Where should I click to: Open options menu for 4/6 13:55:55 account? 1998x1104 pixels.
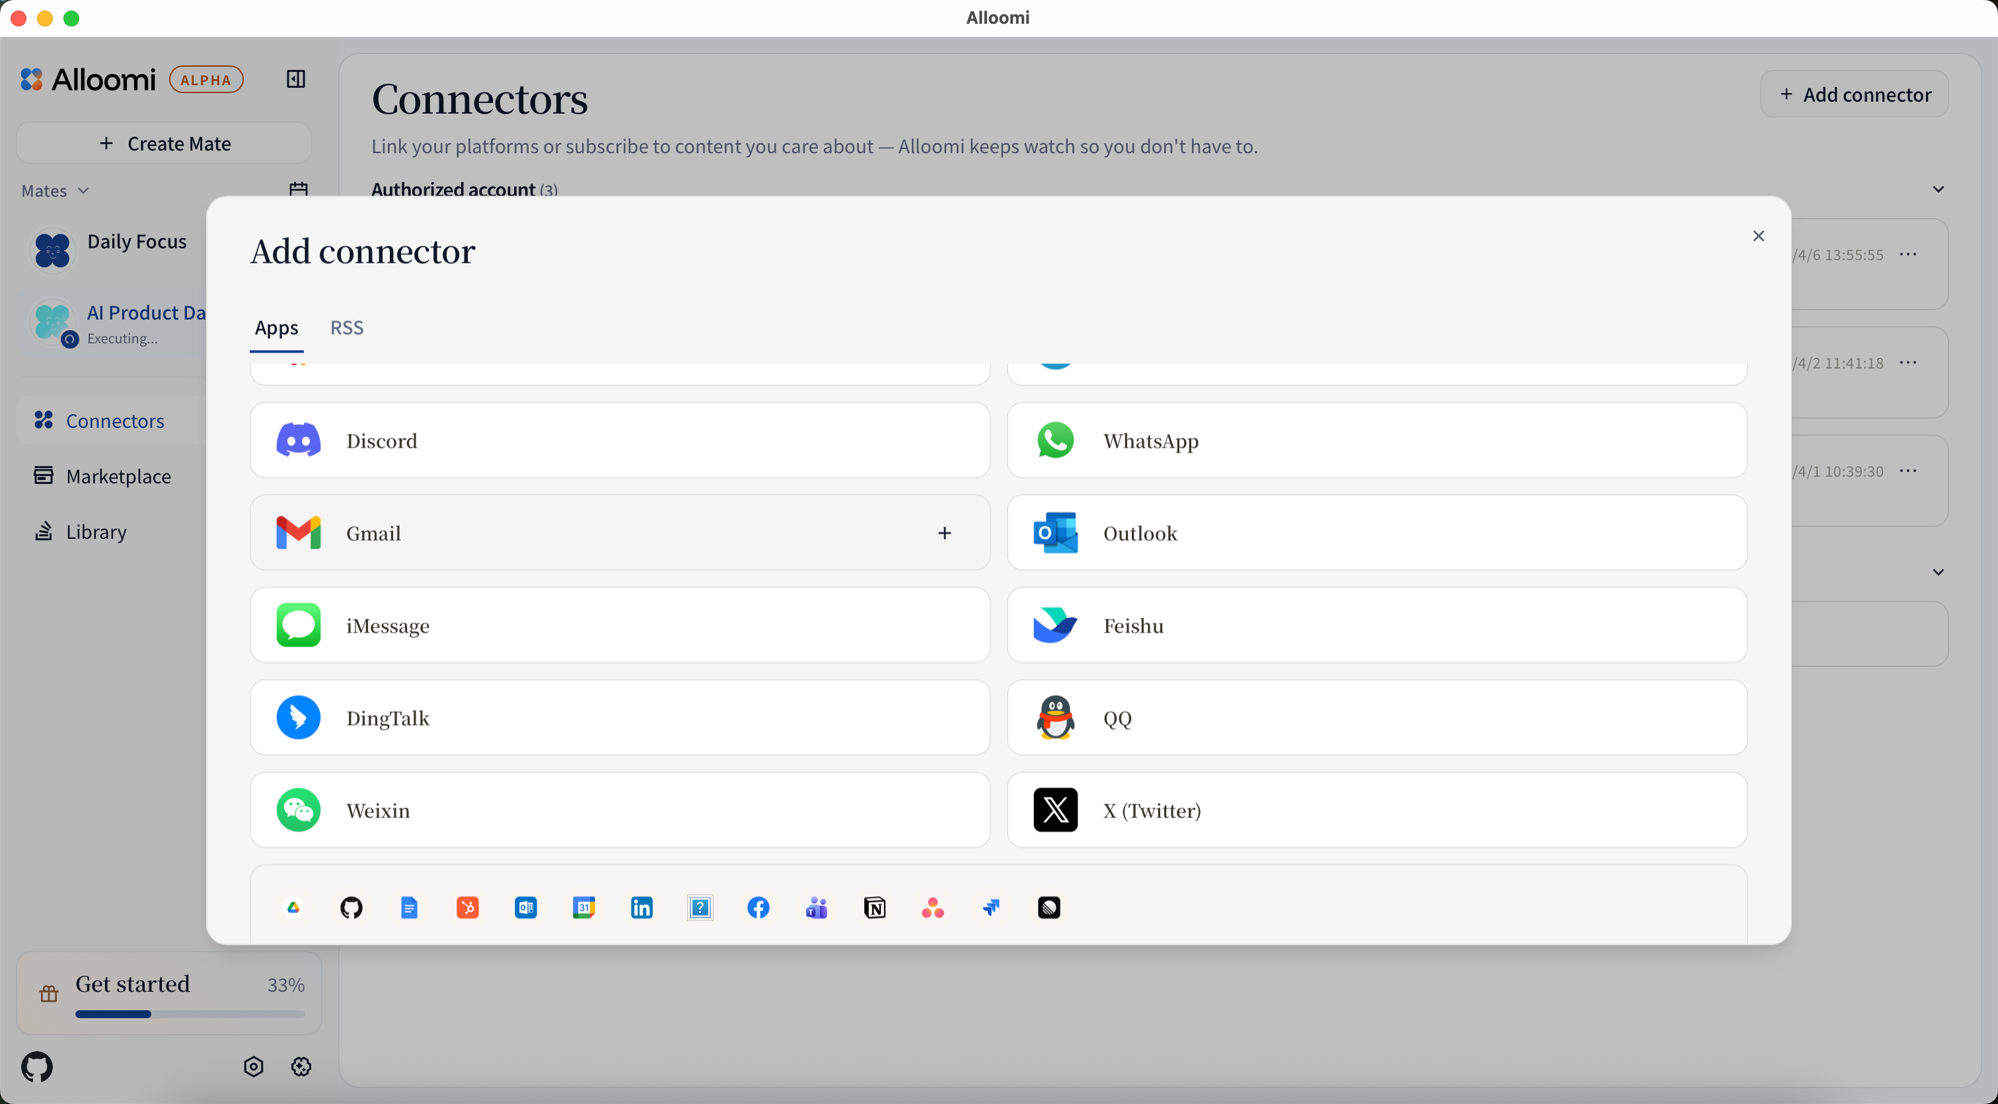(x=1908, y=254)
